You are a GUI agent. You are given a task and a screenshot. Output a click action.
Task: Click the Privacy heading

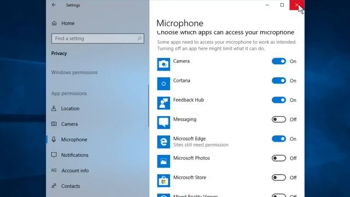pos(59,54)
